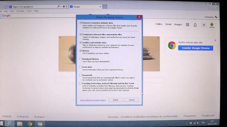
Task: Open the Gmail link
Action: click(x=168, y=24)
